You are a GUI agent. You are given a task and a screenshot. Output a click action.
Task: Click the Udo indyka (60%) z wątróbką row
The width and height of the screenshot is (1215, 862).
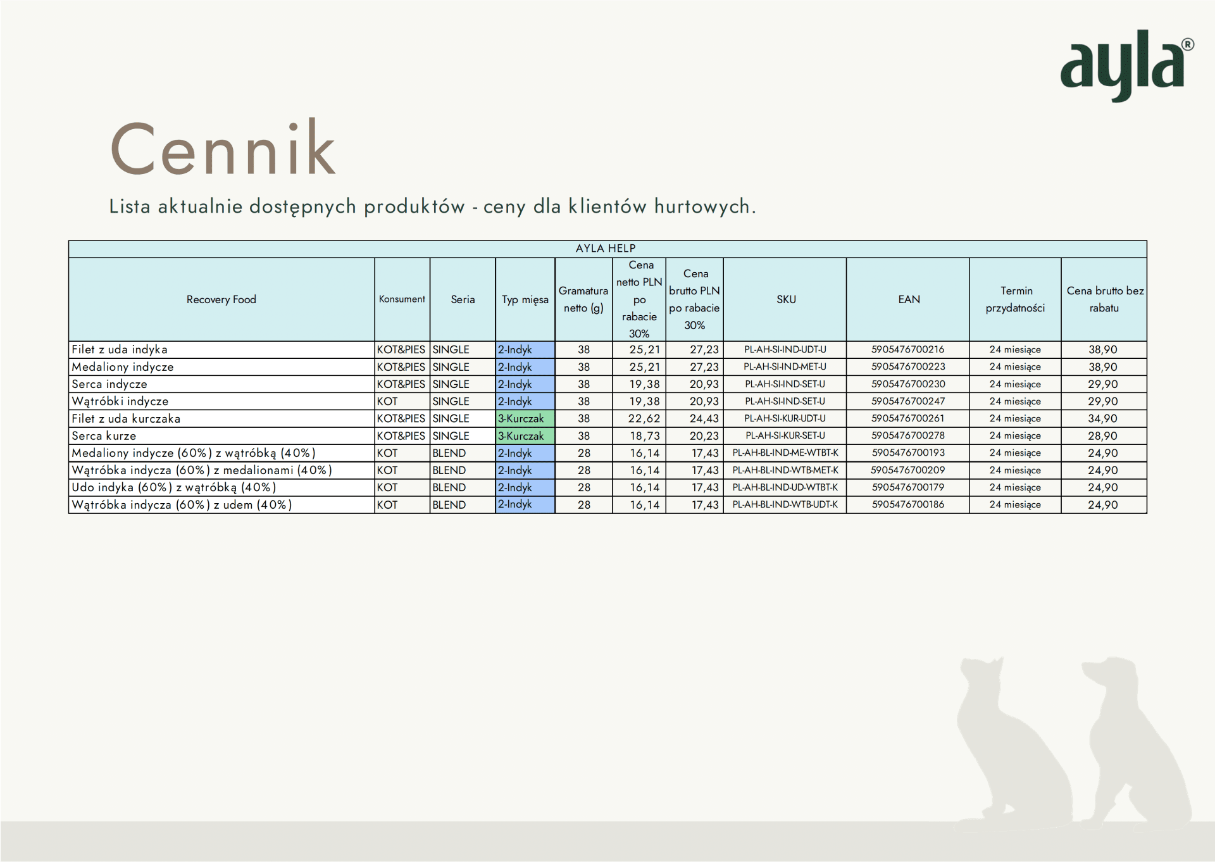(174, 487)
